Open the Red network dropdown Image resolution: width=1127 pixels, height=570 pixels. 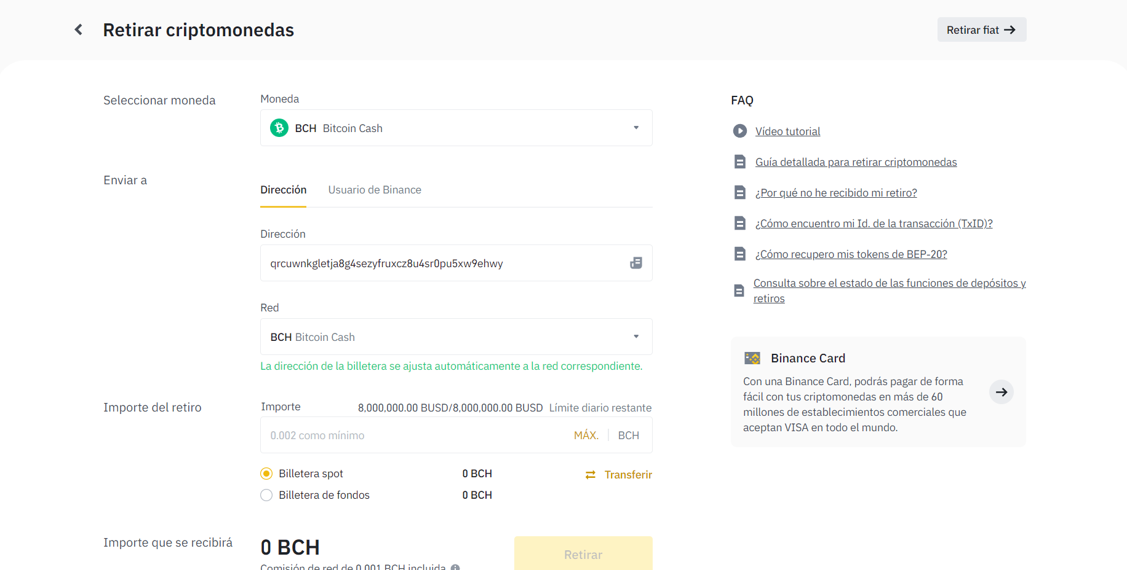(456, 337)
